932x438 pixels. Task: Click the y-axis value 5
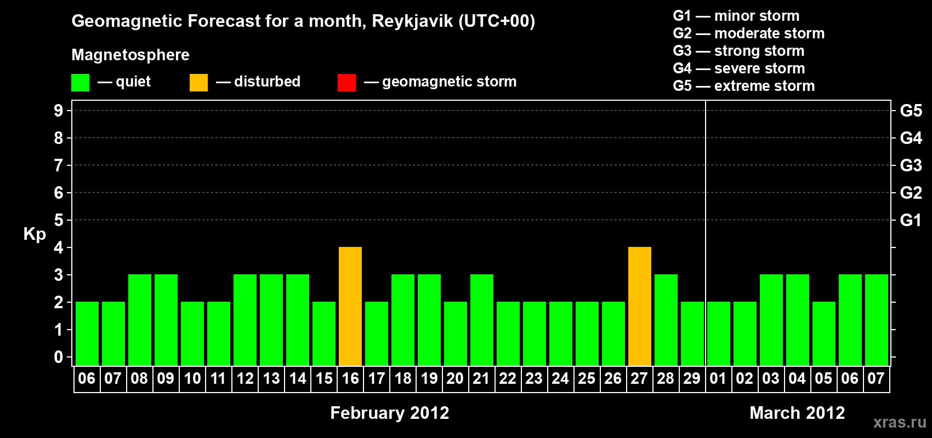(x=59, y=220)
